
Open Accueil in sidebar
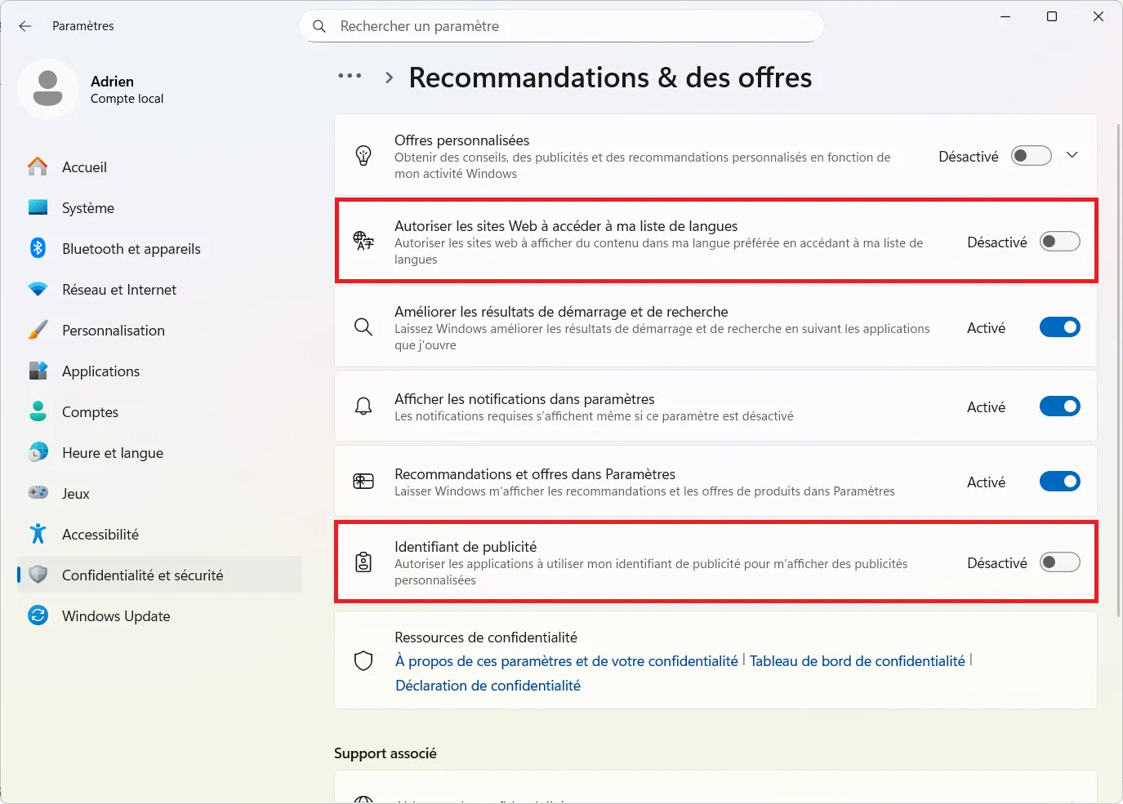[159, 167]
